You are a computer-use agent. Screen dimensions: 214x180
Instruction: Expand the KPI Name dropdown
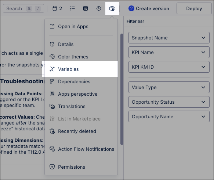pos(169,52)
